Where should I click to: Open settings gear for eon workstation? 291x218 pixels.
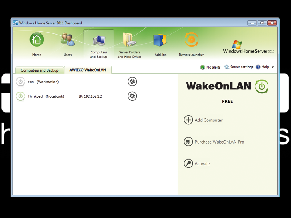tap(132, 81)
